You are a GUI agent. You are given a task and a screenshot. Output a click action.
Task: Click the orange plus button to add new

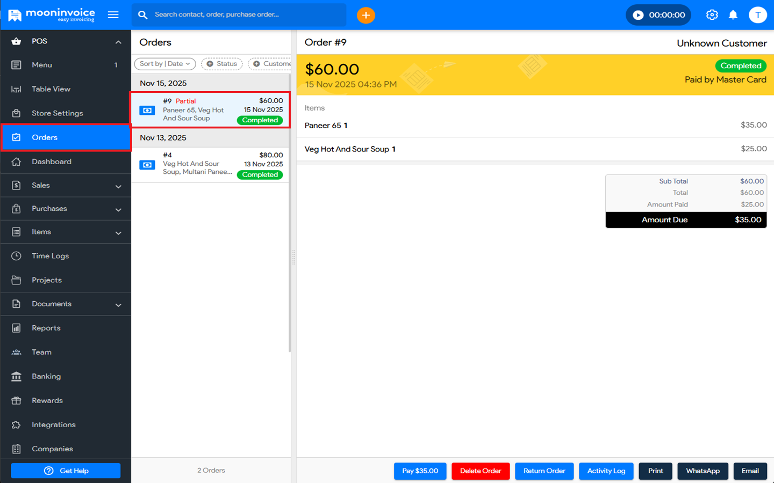point(366,15)
